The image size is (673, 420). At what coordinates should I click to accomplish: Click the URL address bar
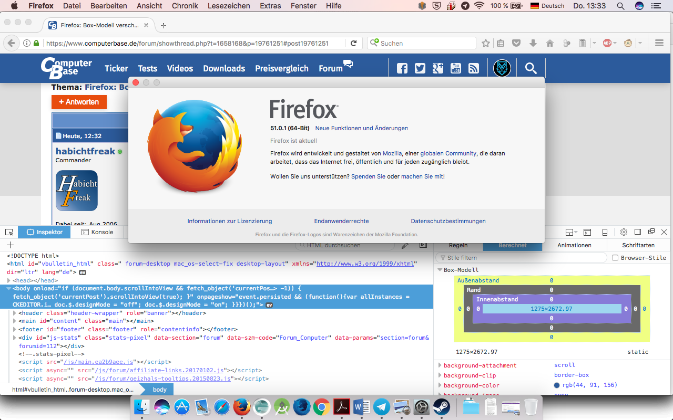[x=195, y=43]
